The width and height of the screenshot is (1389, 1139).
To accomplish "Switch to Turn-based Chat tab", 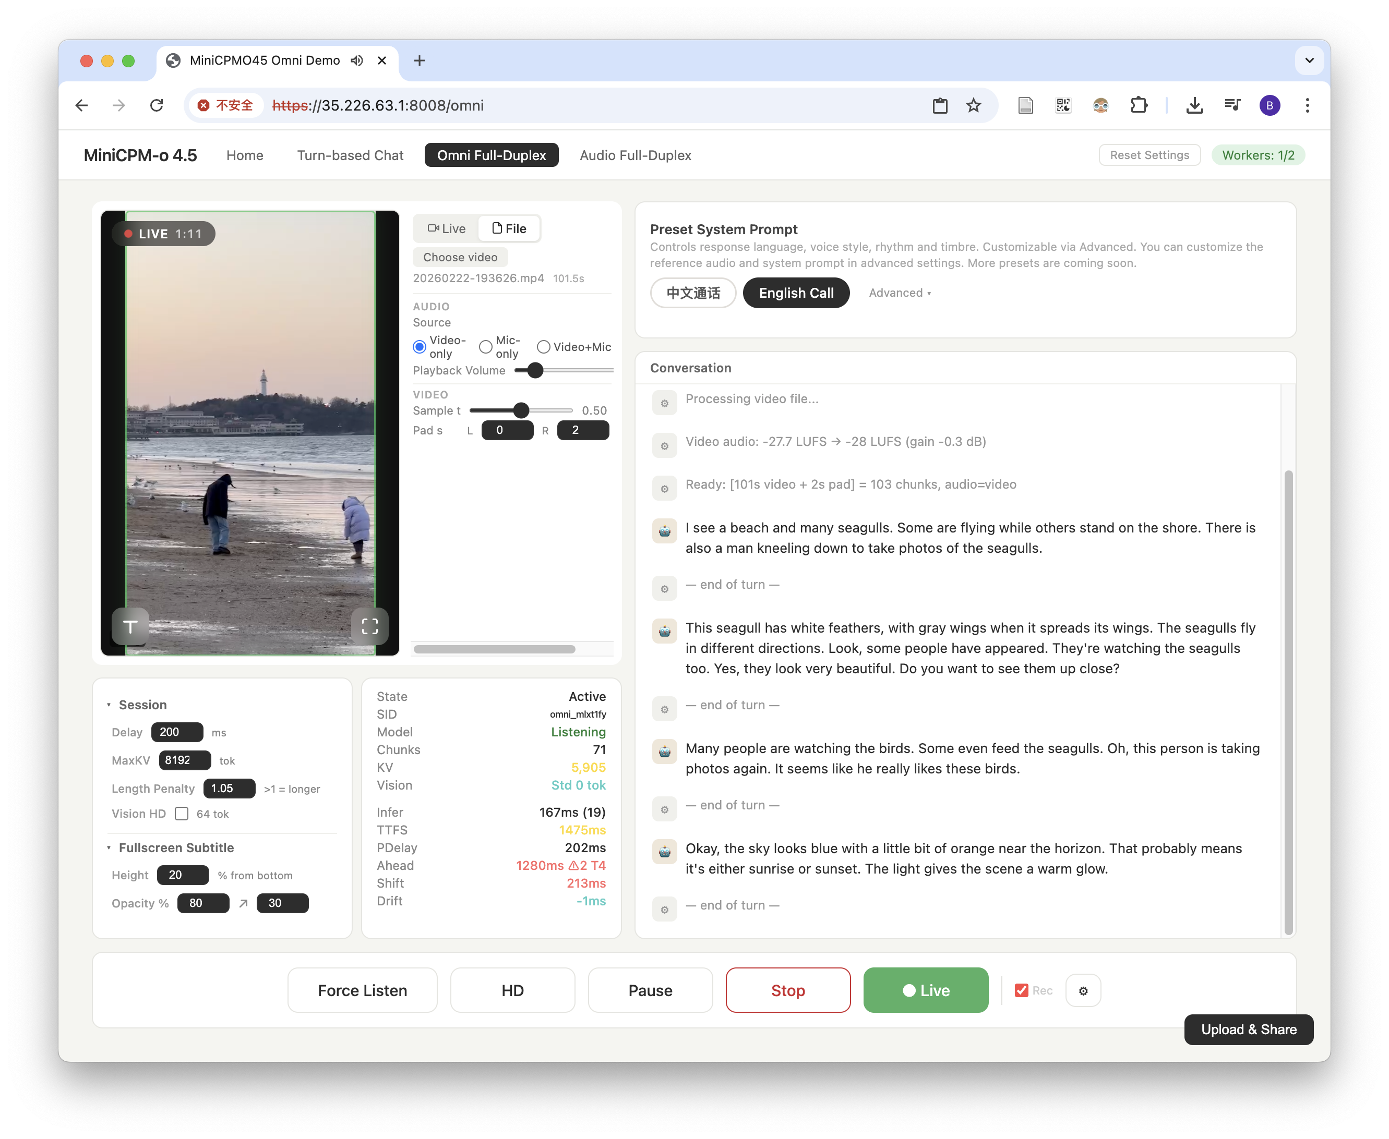I will coord(350,155).
